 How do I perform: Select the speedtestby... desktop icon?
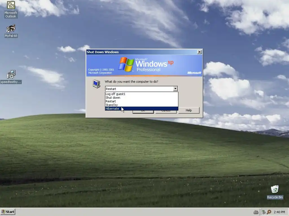[x=11, y=77]
